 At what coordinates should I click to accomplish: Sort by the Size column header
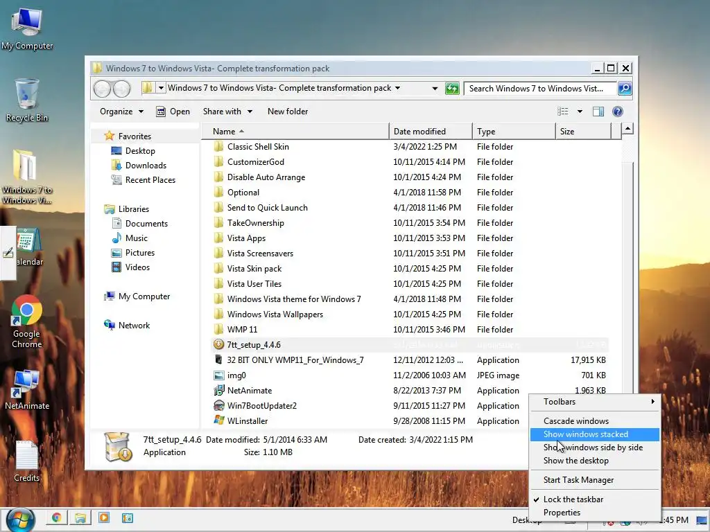[x=583, y=131]
